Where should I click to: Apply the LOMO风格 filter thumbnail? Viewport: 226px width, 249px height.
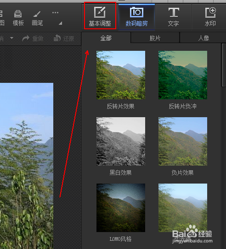[121, 208]
